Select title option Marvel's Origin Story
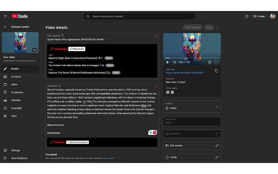This screenshot has height=174, width=278. tap(109, 58)
